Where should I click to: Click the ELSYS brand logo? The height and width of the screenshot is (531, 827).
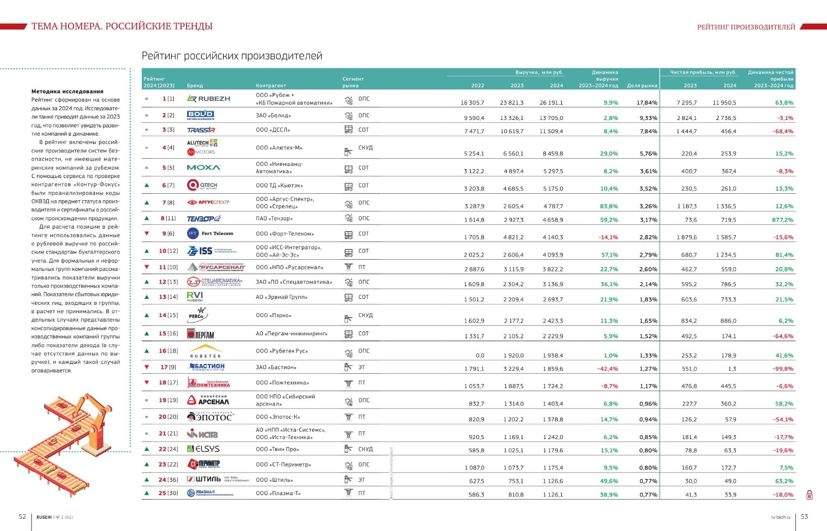tap(203, 449)
